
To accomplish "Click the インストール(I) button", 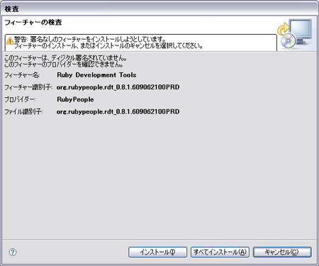I will 157,252.
